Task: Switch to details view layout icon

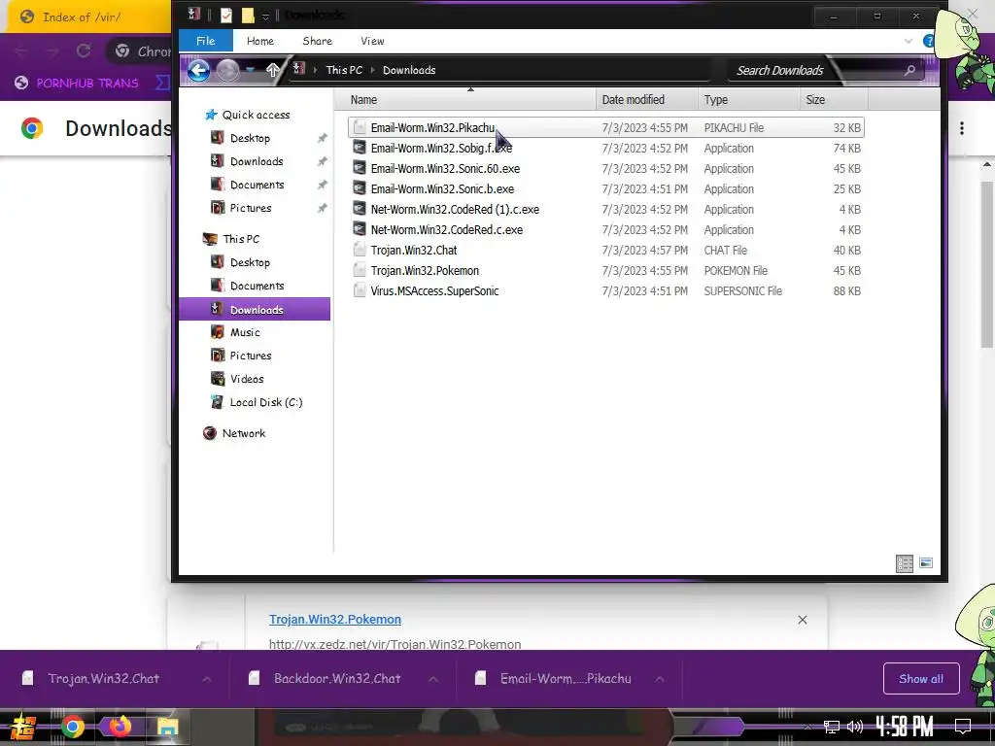Action: (x=905, y=563)
